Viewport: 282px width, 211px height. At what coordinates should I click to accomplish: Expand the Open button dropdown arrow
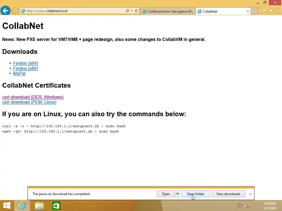[177, 194]
